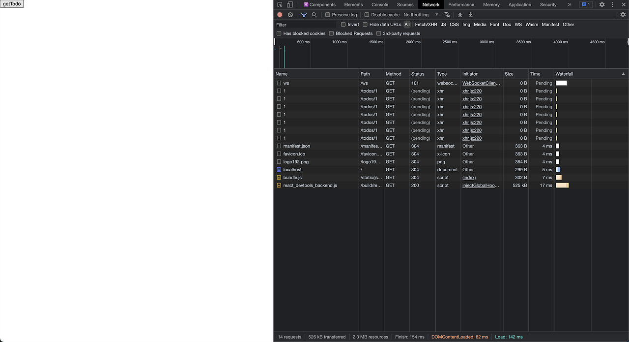This screenshot has width=629, height=342.
Task: Sort by the Waterfall column header
Action: pyautogui.click(x=591, y=74)
